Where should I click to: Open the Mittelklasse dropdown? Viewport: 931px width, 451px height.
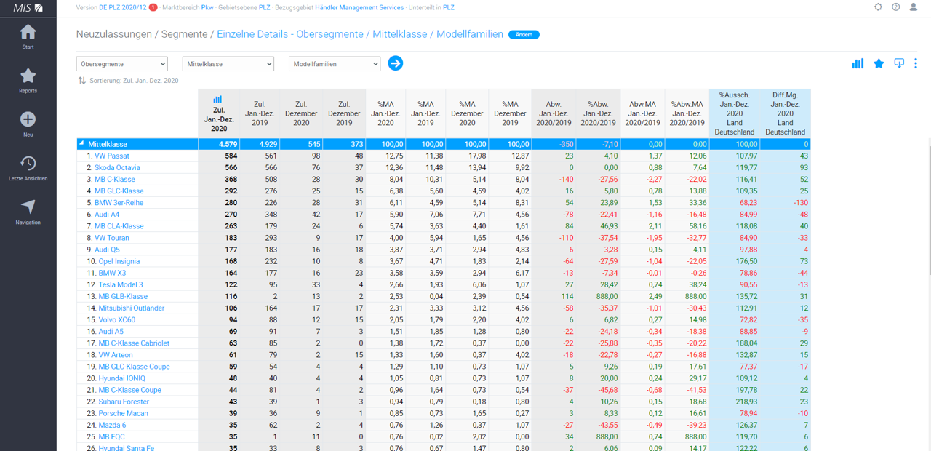[x=228, y=64]
